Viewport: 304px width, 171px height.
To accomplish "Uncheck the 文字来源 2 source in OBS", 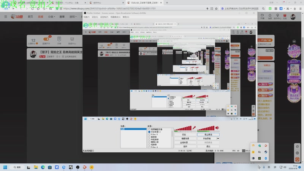I will 149,132.
